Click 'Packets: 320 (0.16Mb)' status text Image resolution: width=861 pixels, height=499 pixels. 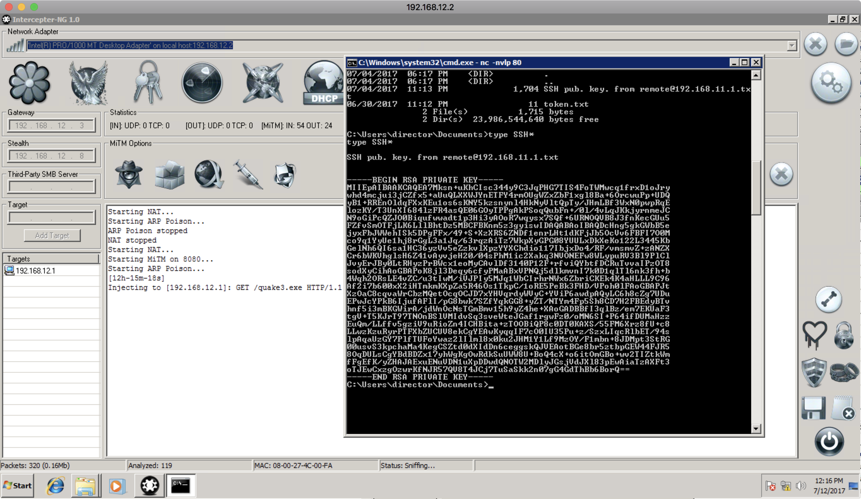(35, 466)
